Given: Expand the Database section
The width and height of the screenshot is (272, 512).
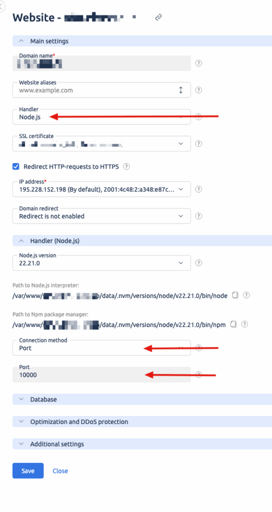Looking at the screenshot, I should tap(142, 399).
